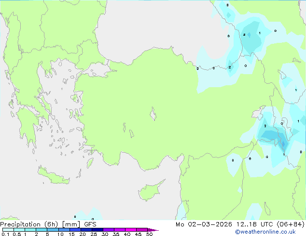Click the 'GFS' model label

[x=90, y=224]
